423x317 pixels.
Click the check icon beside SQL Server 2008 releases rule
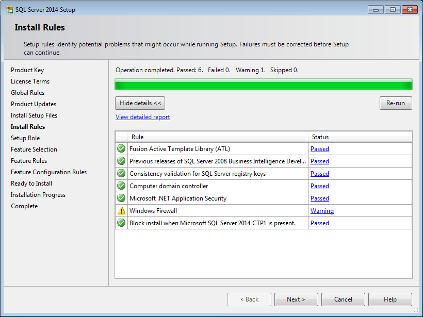(121, 161)
